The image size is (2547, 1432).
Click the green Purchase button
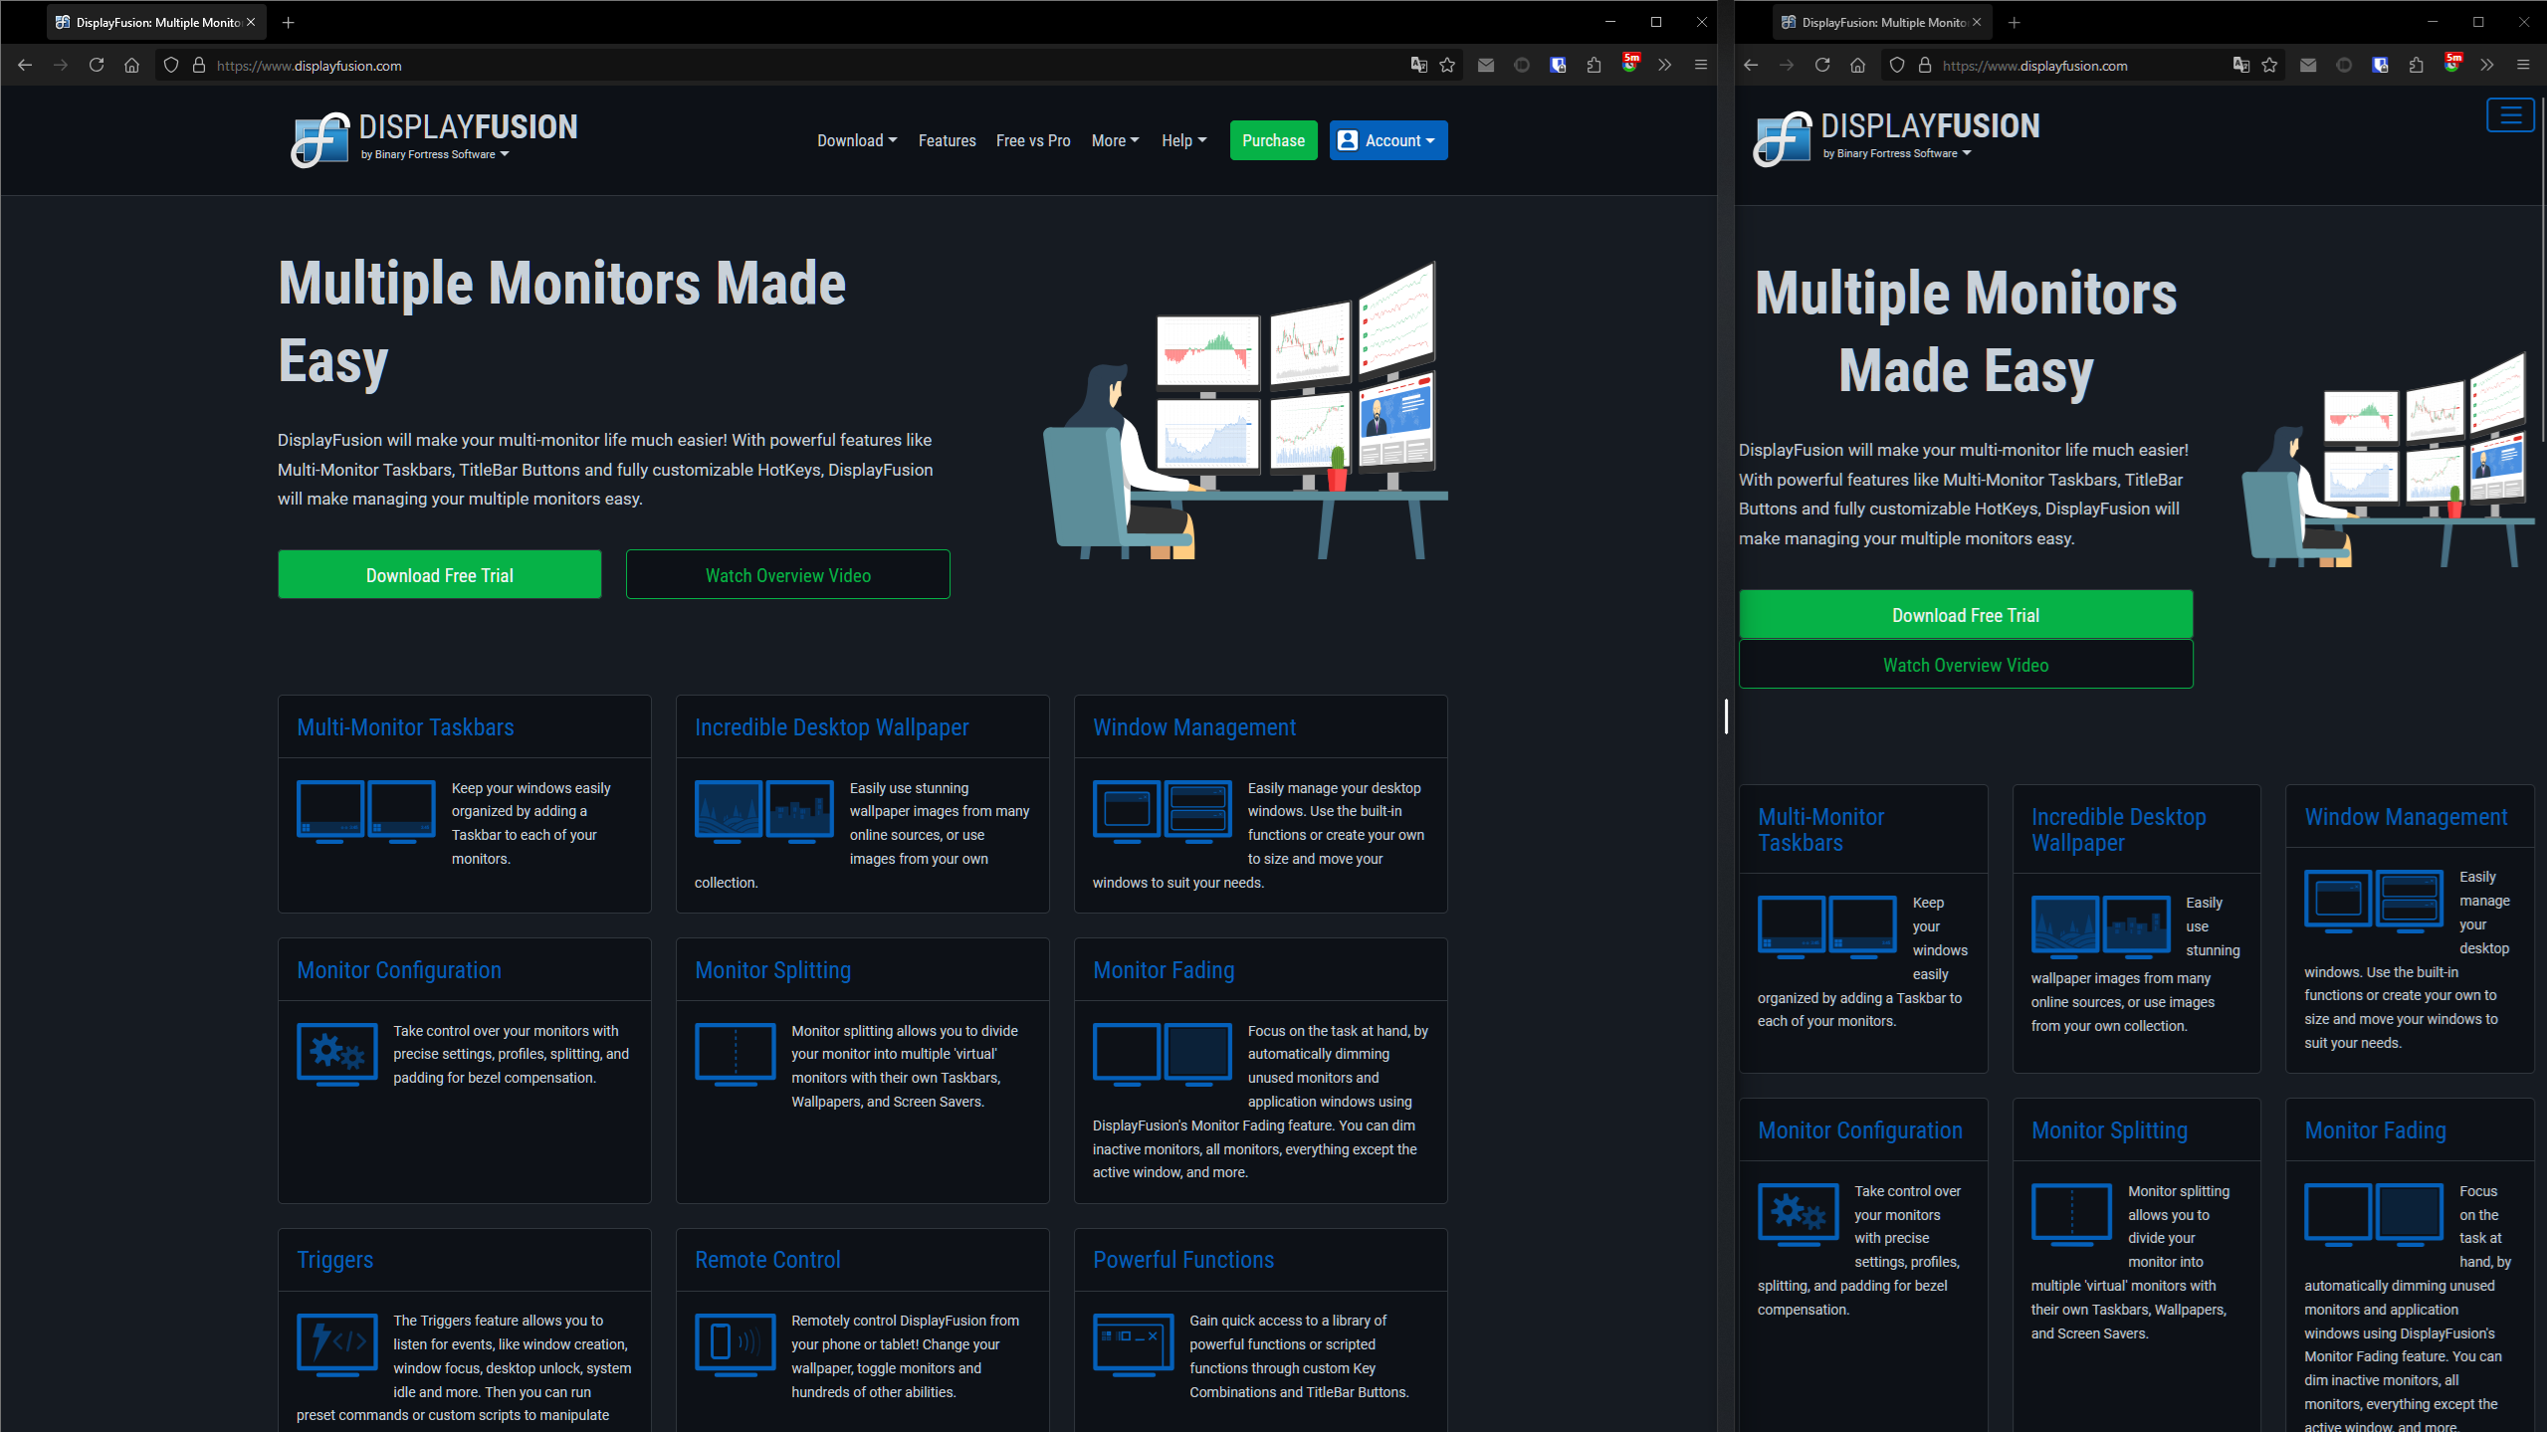pyautogui.click(x=1272, y=140)
